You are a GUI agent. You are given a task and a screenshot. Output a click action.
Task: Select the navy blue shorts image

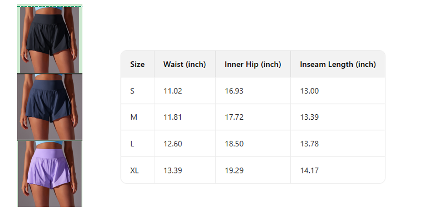pyautogui.click(x=50, y=107)
